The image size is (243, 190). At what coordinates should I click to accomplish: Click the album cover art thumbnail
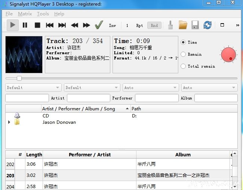click(x=24, y=55)
